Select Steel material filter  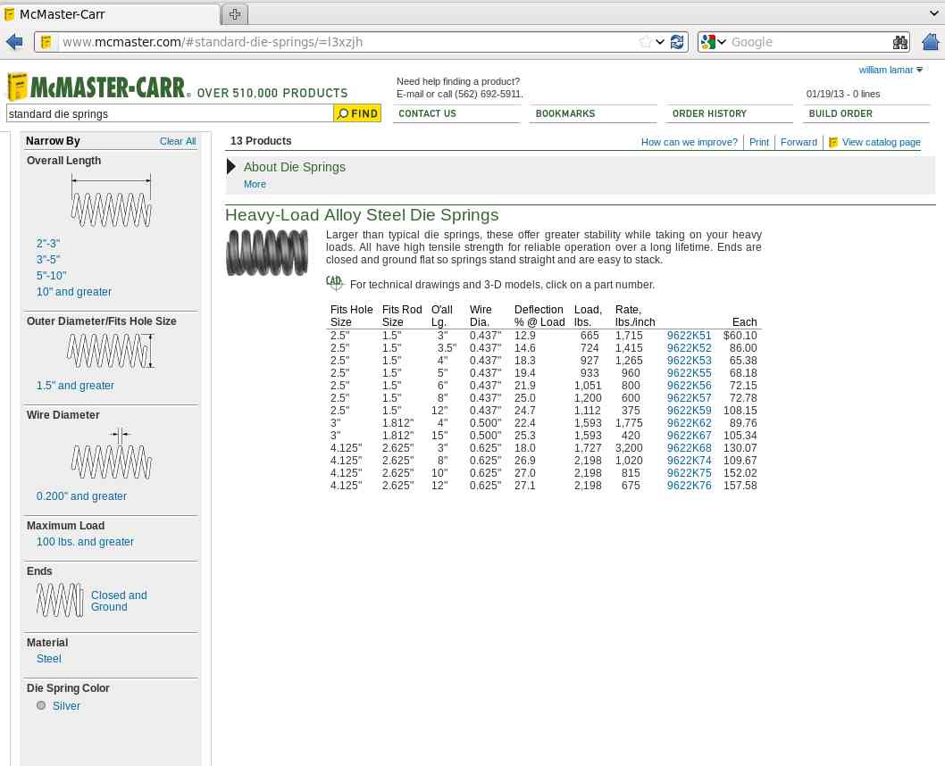coord(49,658)
